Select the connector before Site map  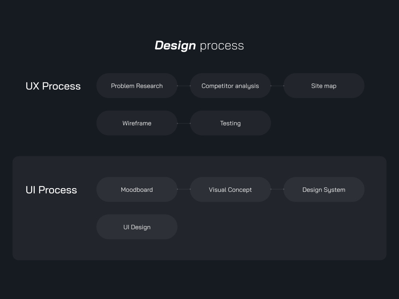[277, 86]
